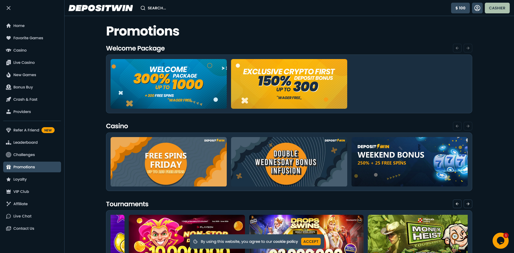Click the Leaderboard podium icon
The width and height of the screenshot is (514, 253).
click(9, 142)
